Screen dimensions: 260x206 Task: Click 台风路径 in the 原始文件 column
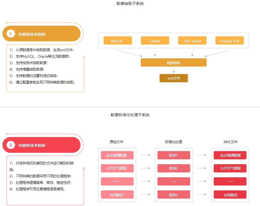click(117, 194)
